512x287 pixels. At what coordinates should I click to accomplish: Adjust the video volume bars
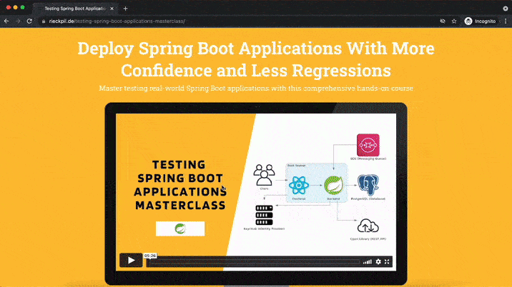368,261
